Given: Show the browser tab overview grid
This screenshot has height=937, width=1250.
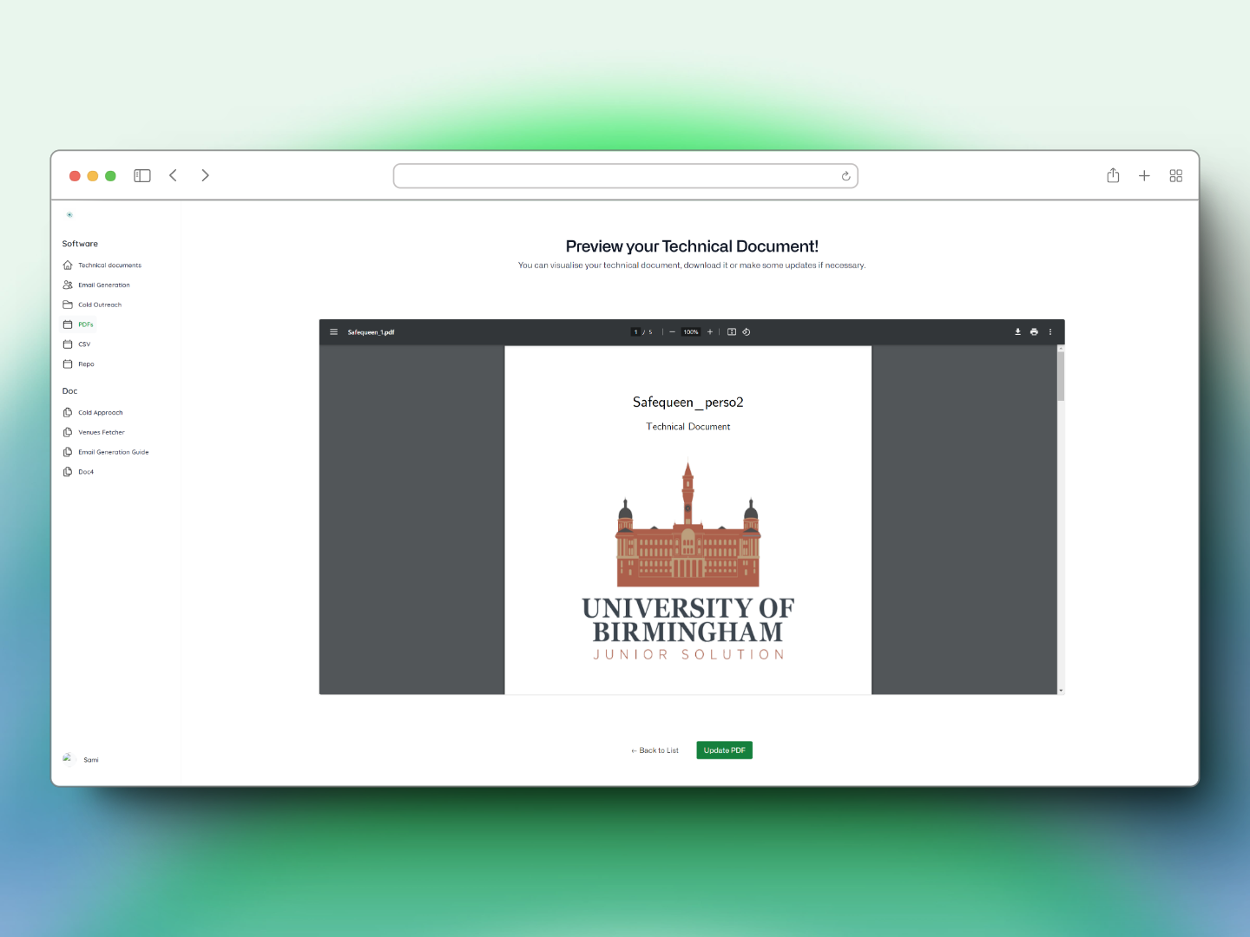Looking at the screenshot, I should 1176,176.
